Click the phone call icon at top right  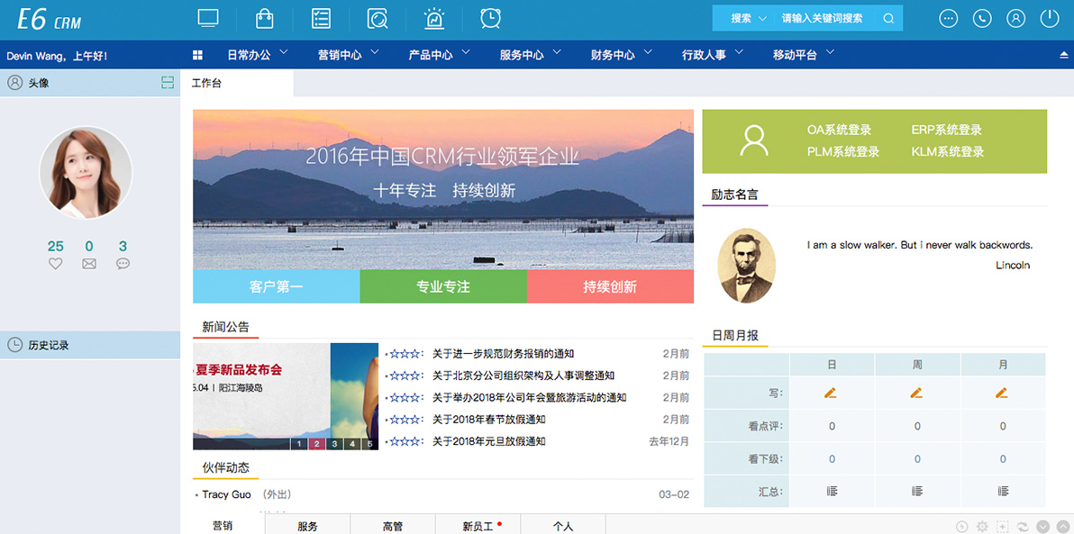[982, 17]
